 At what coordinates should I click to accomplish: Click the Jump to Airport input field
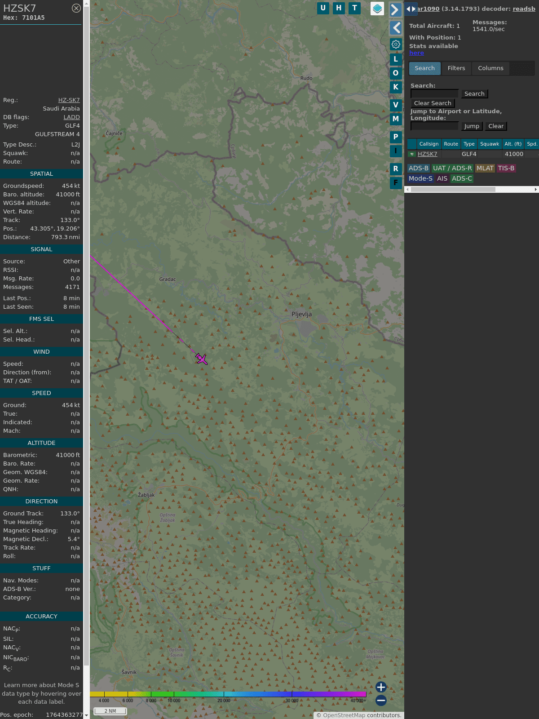point(434,126)
